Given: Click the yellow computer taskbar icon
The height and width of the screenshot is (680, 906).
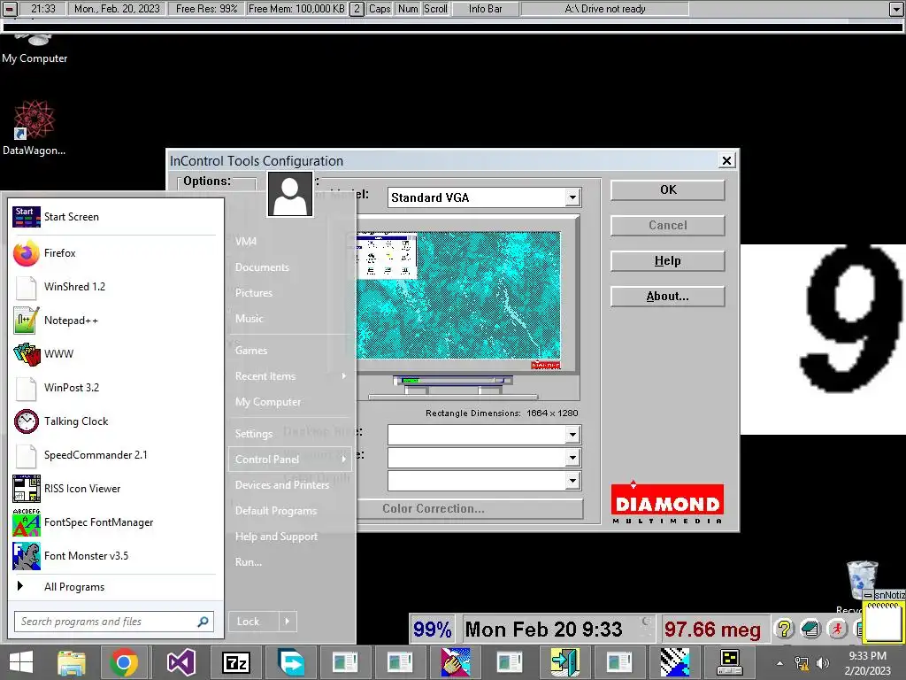Looking at the screenshot, I should [x=729, y=662].
